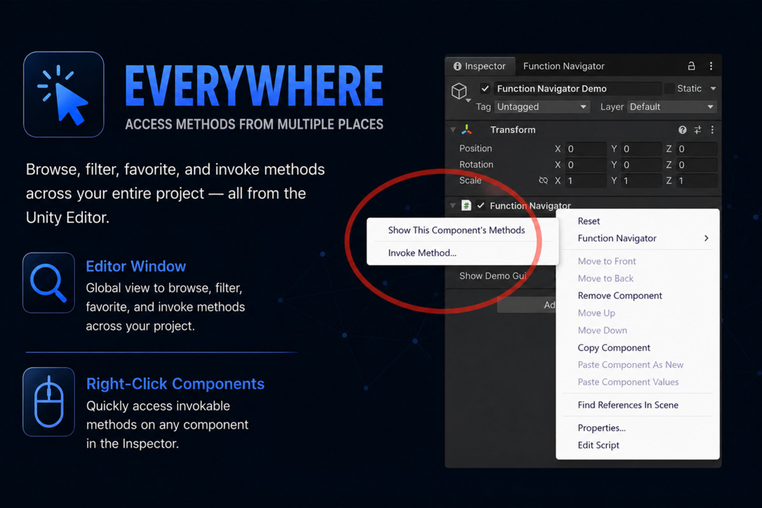Click the Position Y value field
This screenshot has height=508, width=762.
pyautogui.click(x=641, y=149)
